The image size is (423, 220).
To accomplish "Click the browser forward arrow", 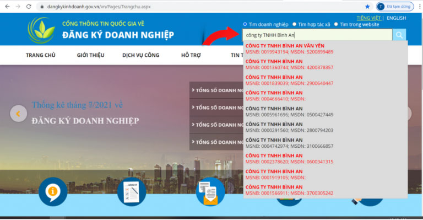I will 18,7.
